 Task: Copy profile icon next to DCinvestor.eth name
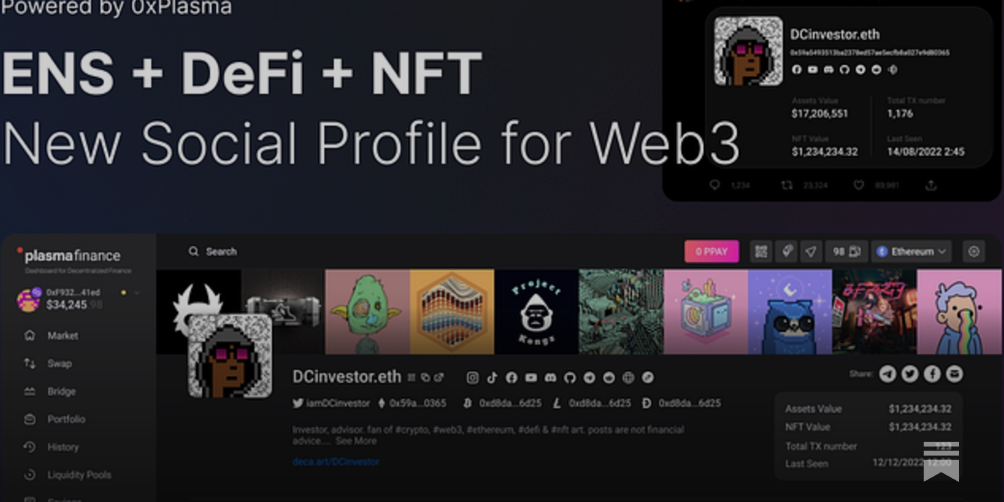425,377
